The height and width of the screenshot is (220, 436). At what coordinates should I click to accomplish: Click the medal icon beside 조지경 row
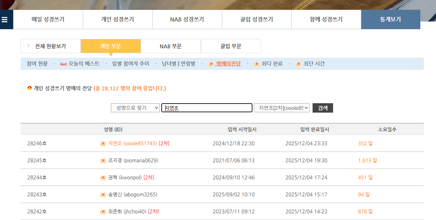[x=103, y=161]
